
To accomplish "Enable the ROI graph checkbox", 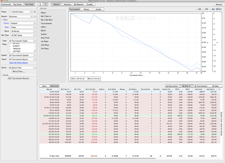I will pyautogui.click(x=197, y=9).
